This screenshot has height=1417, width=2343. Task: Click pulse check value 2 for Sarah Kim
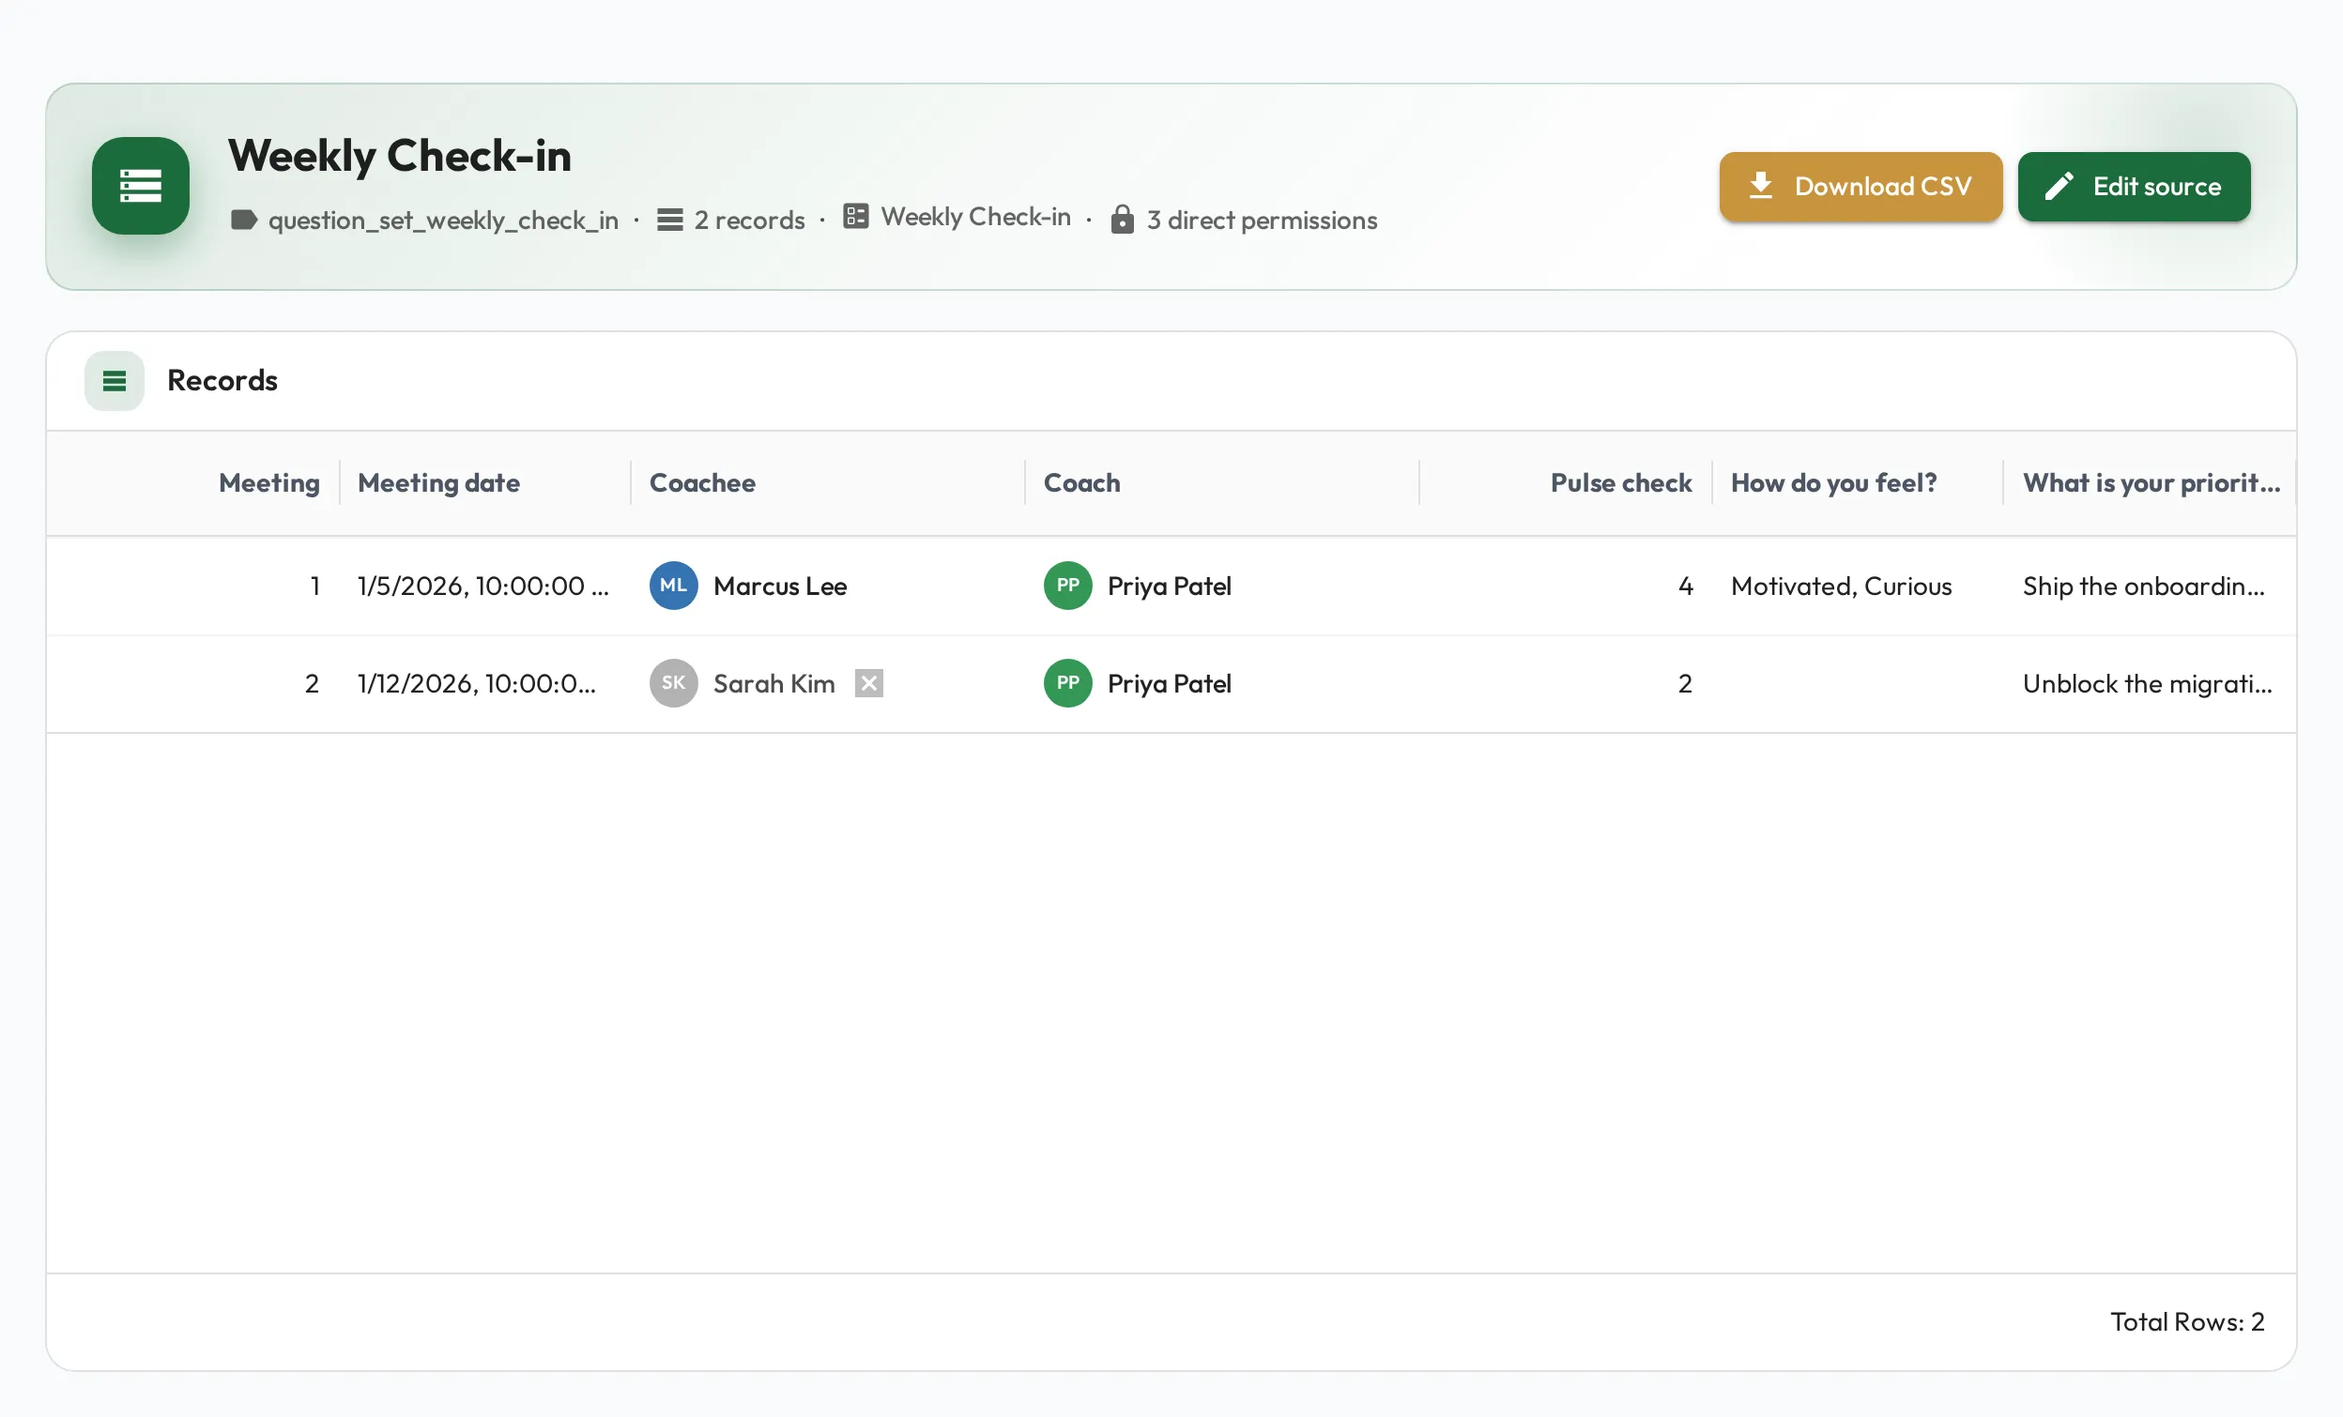(x=1685, y=683)
